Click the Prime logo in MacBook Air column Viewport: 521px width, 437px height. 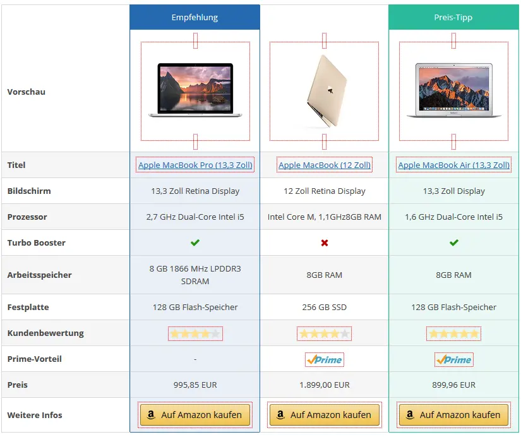click(454, 359)
